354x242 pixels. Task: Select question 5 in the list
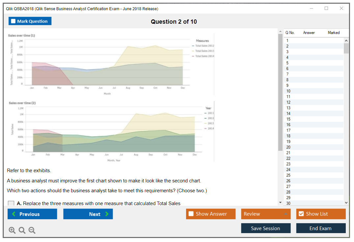point(287,63)
